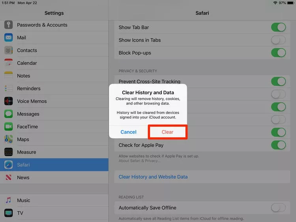Tap the Maps app icon

9,139
